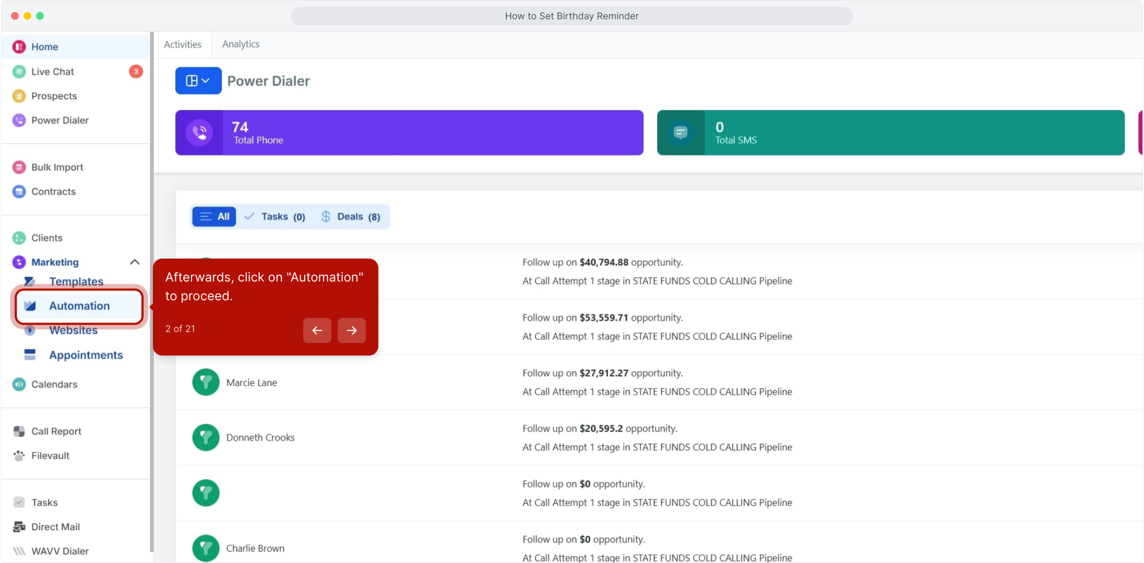Image resolution: width=1144 pixels, height=563 pixels.
Task: Select the All filter toggle
Action: click(214, 217)
